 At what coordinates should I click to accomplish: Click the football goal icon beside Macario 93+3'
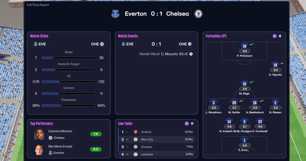coord(191,54)
